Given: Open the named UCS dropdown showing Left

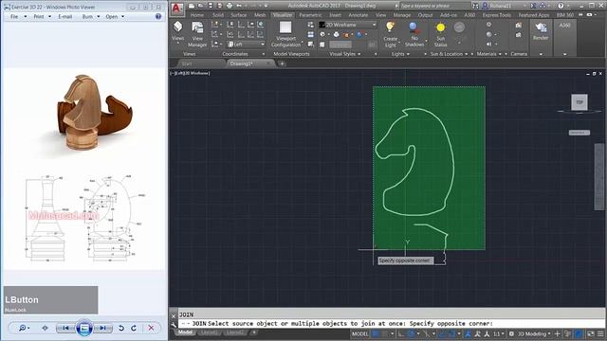Looking at the screenshot, I should coord(246,45).
